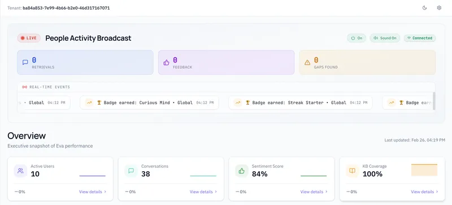Toggle the broadcast On switch
The width and height of the screenshot is (452, 205).
click(357, 38)
